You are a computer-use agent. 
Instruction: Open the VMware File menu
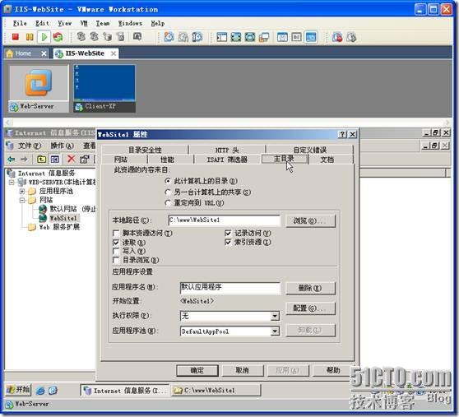tap(20, 23)
